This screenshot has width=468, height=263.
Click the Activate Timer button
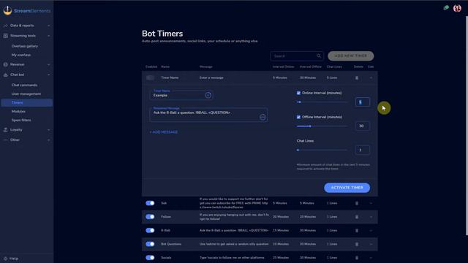pyautogui.click(x=347, y=188)
